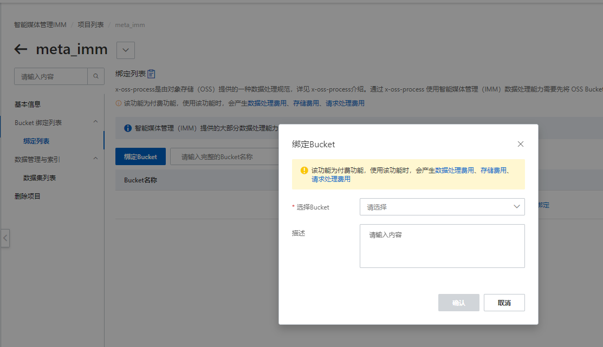
Task: Open the 选择Bucket dropdown
Action: (x=442, y=207)
